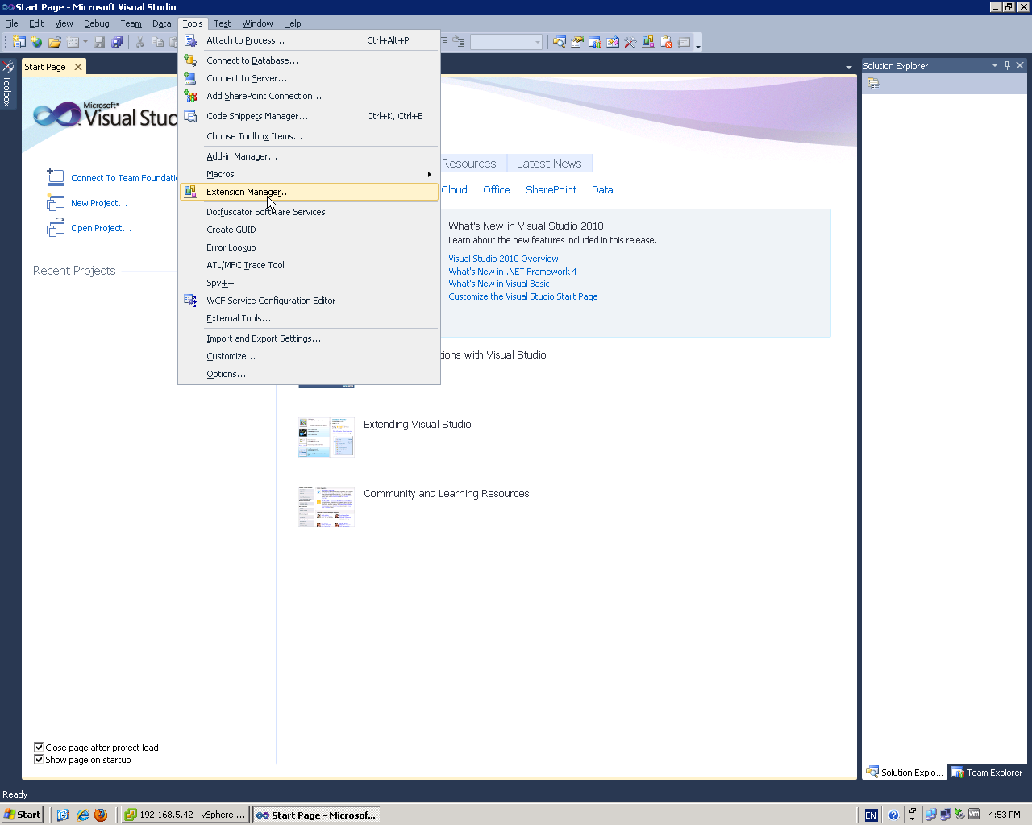Close the Start Page tab
Screen dimensions: 1032x825
pyautogui.click(x=78, y=67)
